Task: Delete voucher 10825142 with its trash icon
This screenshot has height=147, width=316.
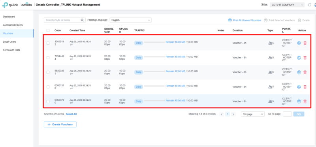Action: click(305, 43)
